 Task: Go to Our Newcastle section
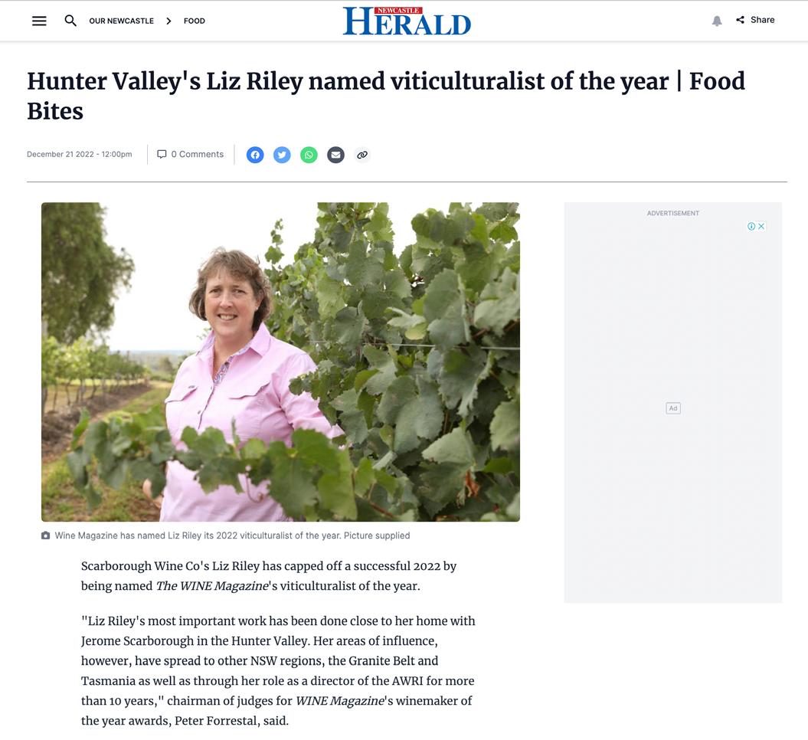coord(122,21)
